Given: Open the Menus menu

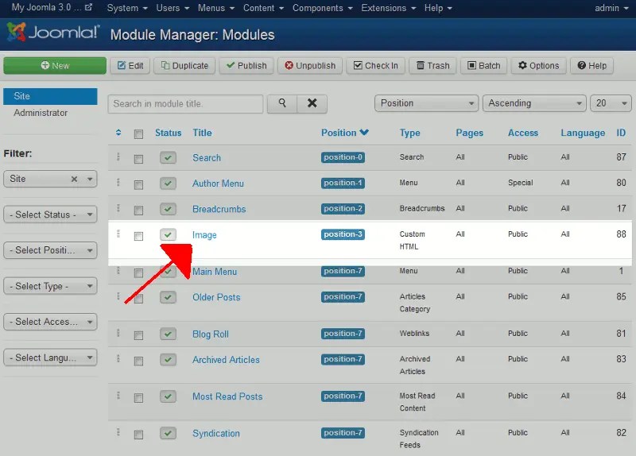Looking at the screenshot, I should [215, 8].
